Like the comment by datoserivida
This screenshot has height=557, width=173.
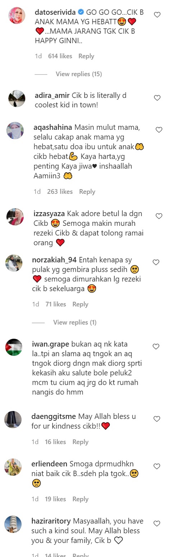pyautogui.click(x=157, y=15)
